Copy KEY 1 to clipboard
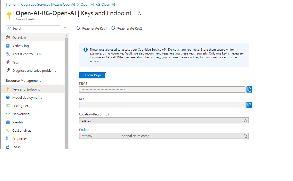 (x=249, y=89)
